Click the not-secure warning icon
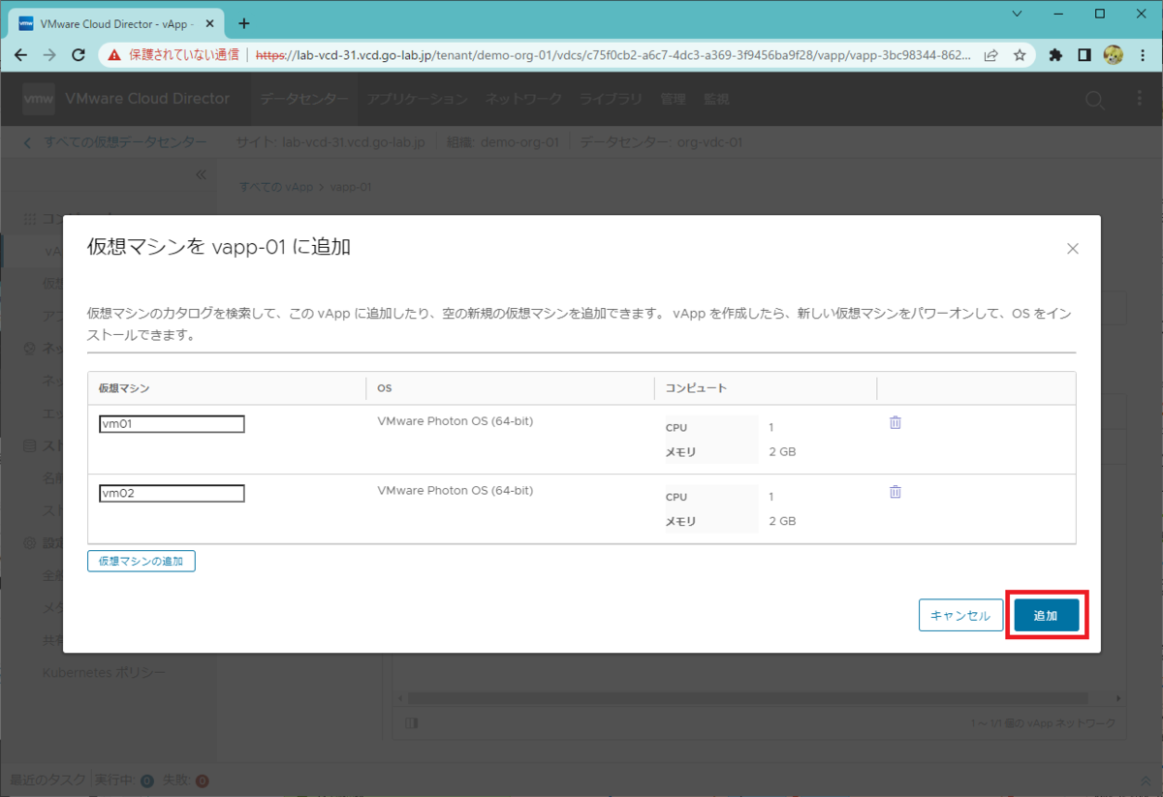 click(114, 55)
